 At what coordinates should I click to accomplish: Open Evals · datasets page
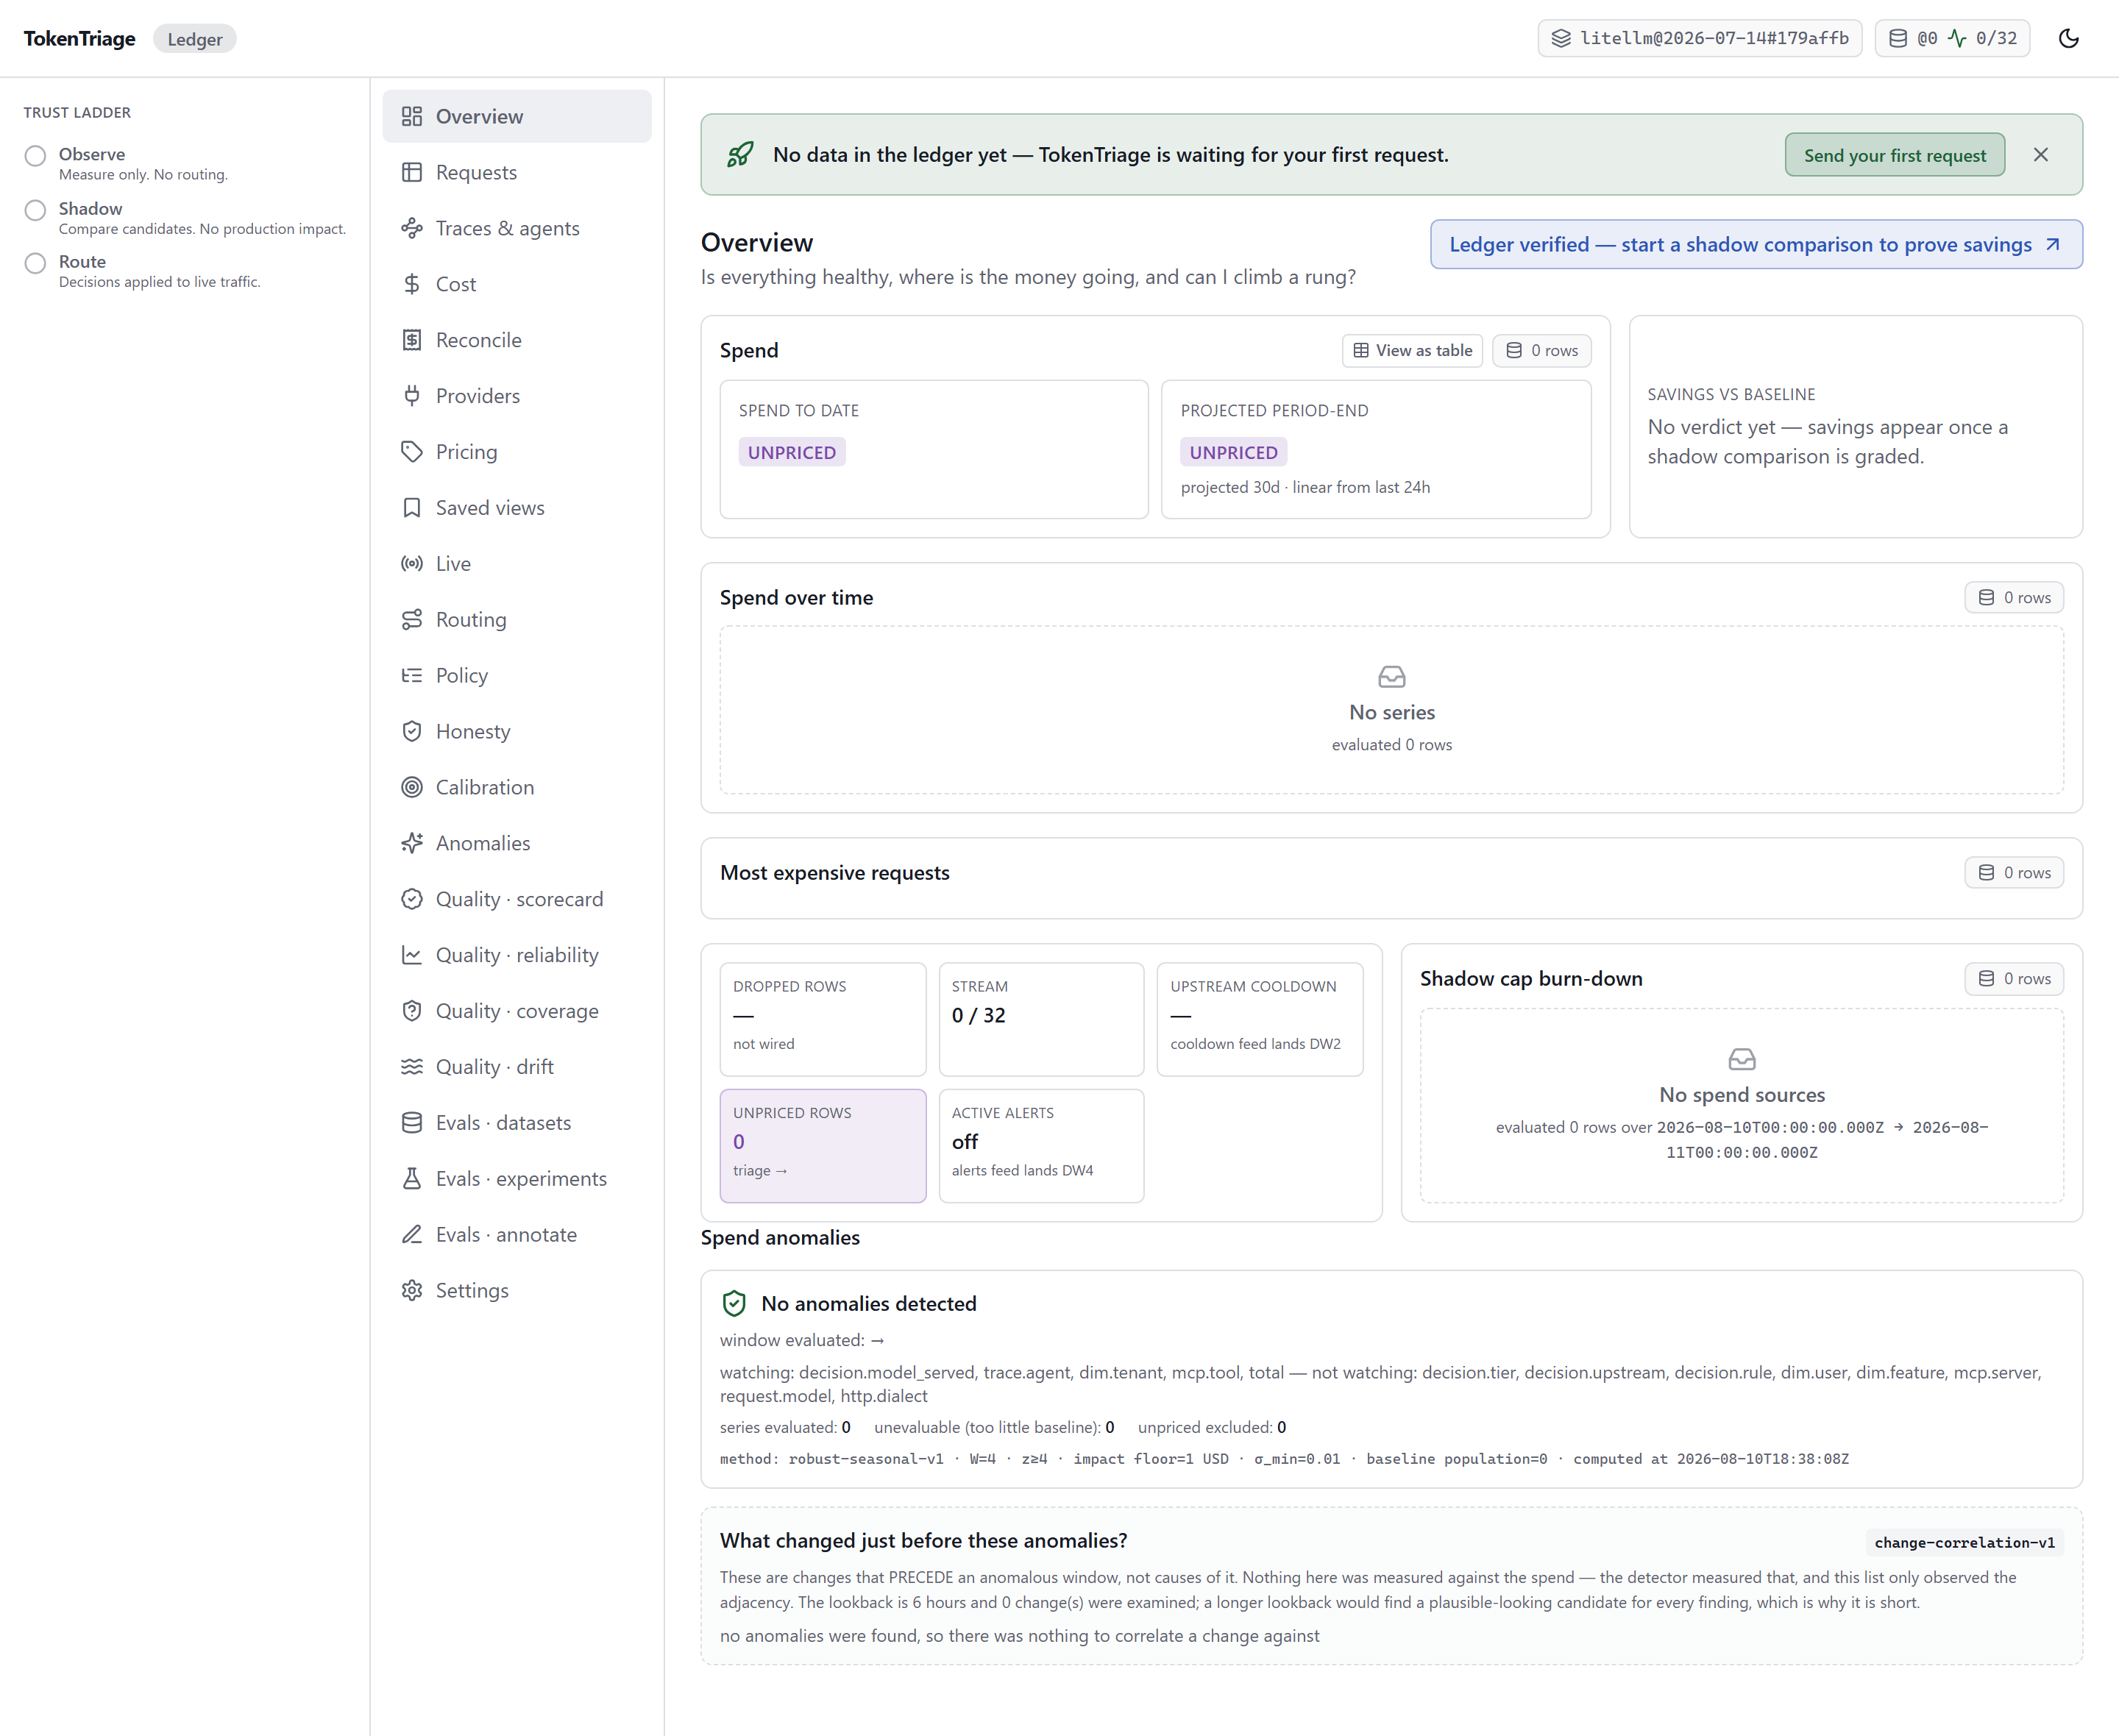coord(517,1123)
